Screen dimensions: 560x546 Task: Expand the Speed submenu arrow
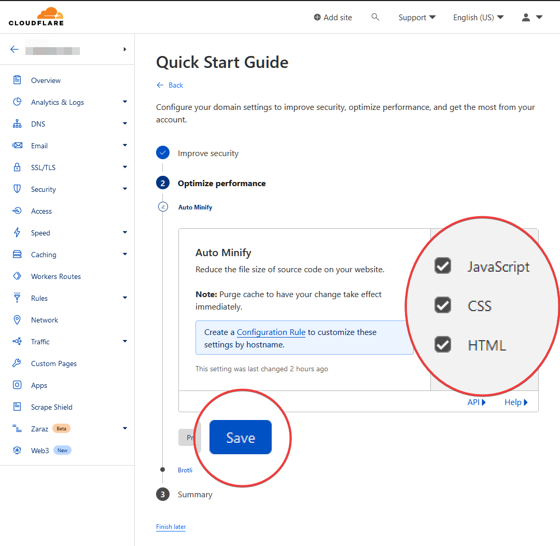click(124, 232)
